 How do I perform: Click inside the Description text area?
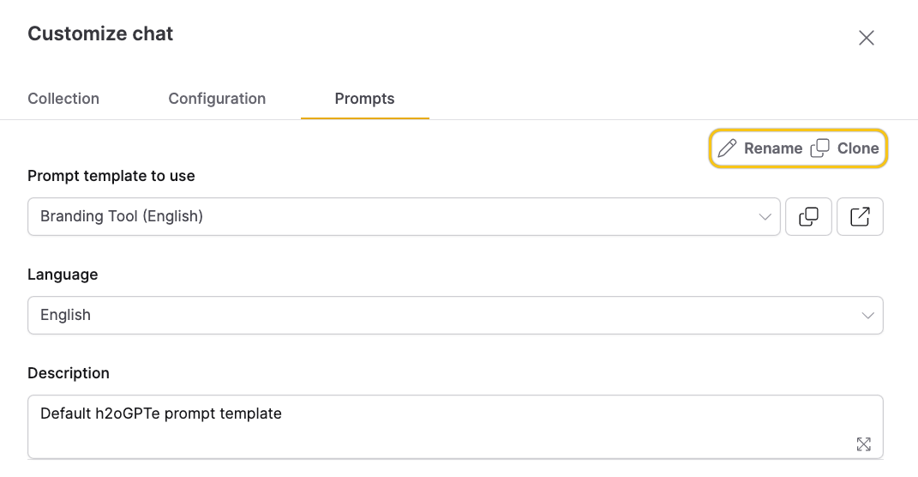[x=455, y=426]
